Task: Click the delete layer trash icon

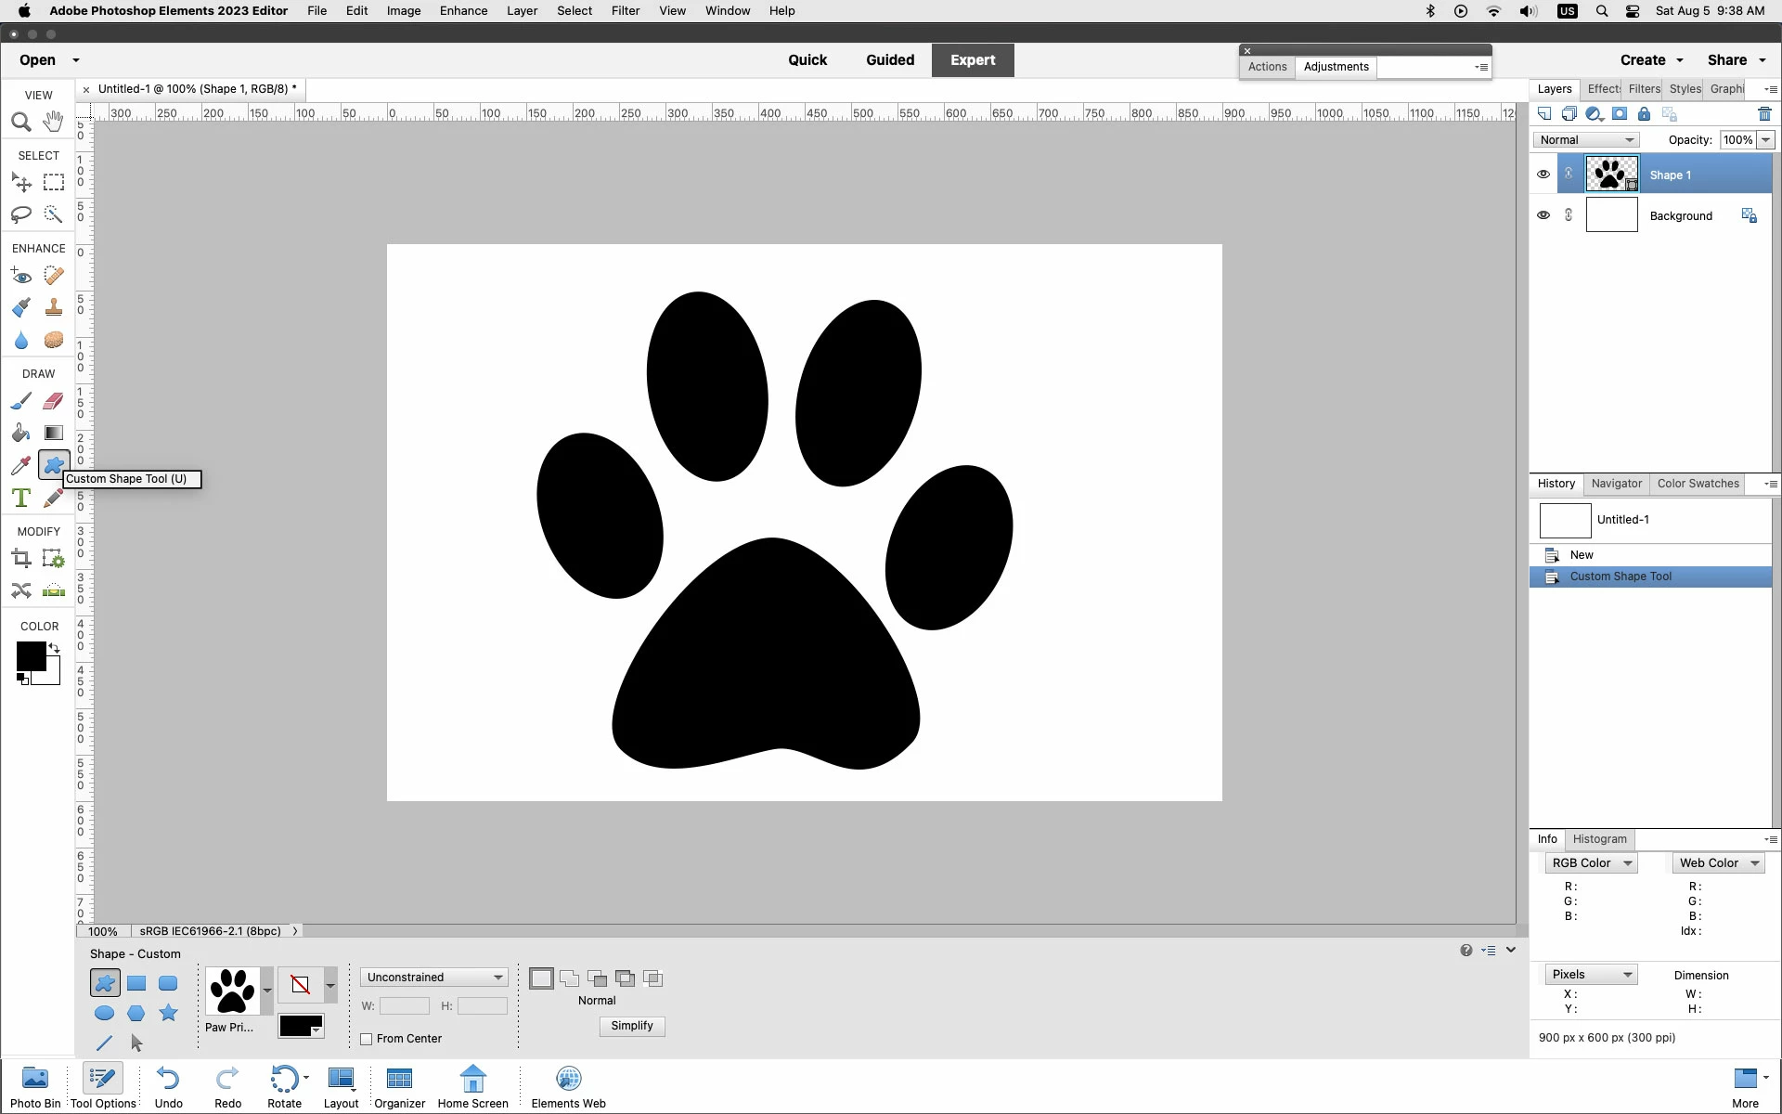Action: click(x=1764, y=114)
